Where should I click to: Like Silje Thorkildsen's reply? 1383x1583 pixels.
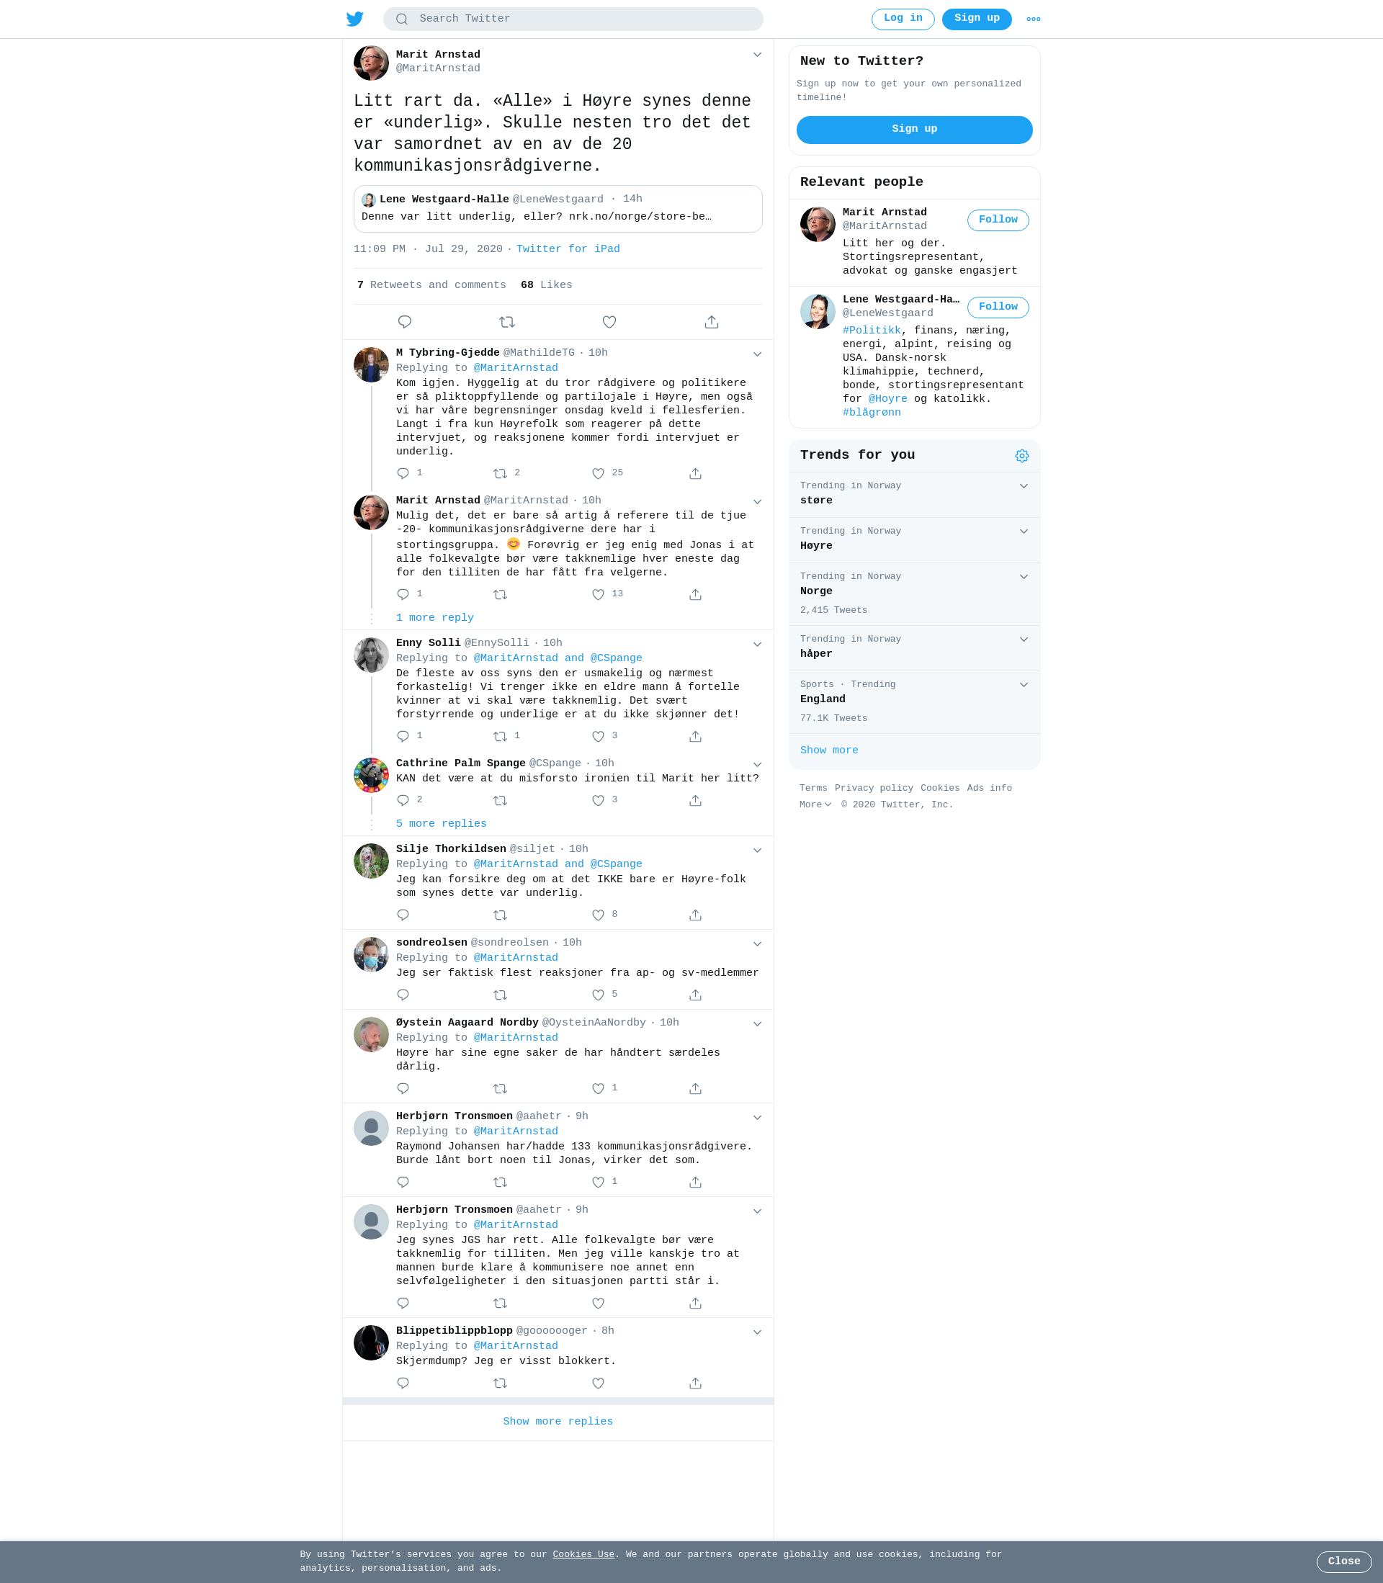pyautogui.click(x=598, y=915)
